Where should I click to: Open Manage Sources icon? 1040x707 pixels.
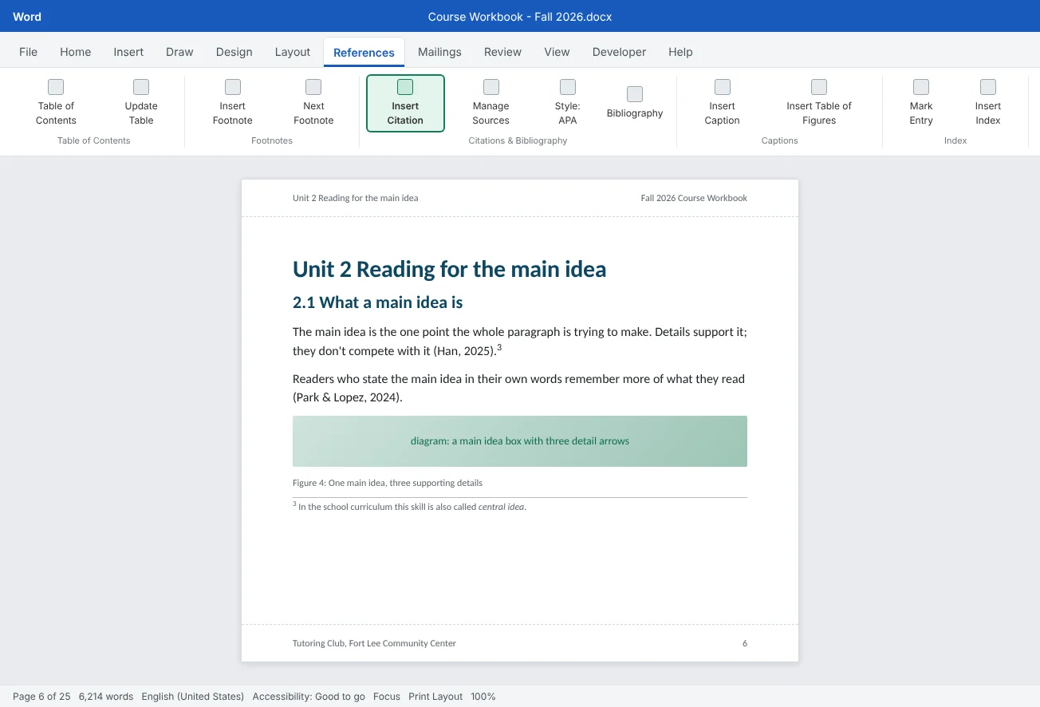[x=491, y=87]
